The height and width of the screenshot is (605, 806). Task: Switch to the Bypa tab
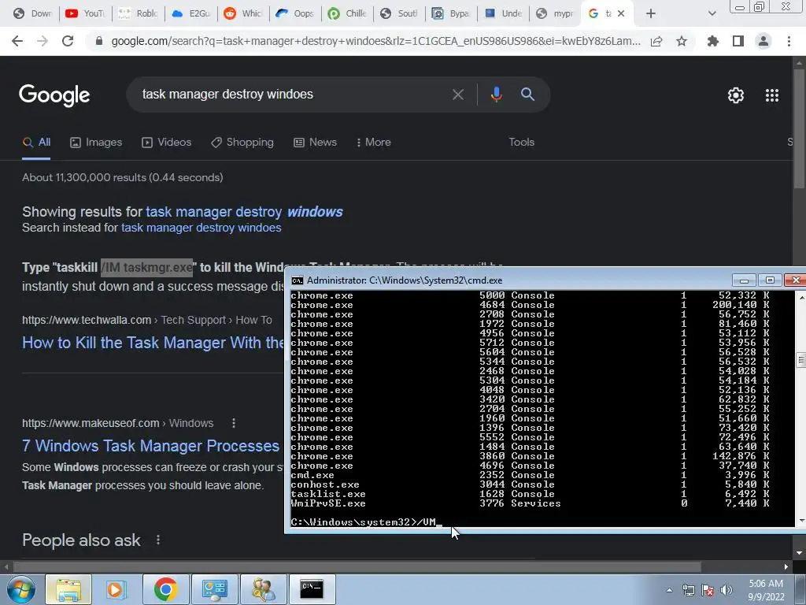click(x=451, y=13)
